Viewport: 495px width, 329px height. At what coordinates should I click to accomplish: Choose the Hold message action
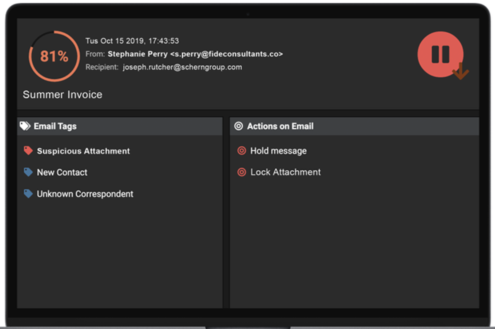click(278, 151)
